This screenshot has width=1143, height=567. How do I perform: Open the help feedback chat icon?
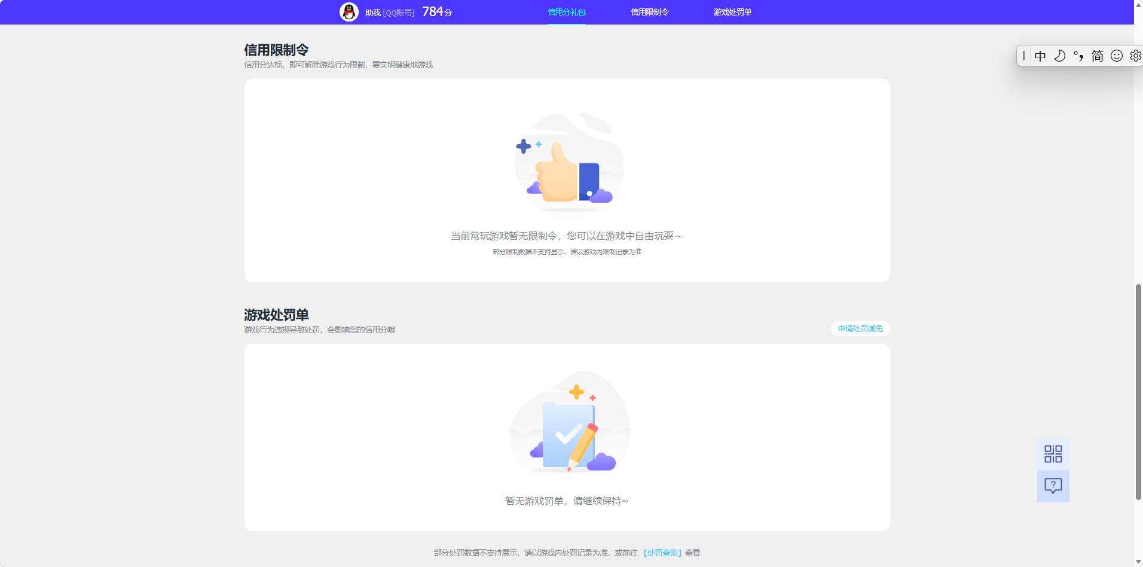(1053, 486)
